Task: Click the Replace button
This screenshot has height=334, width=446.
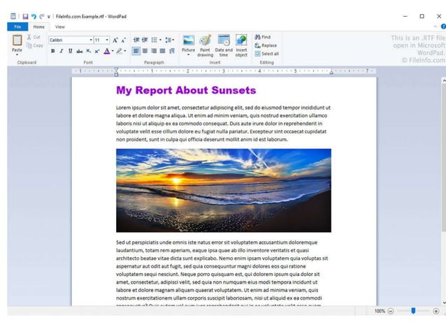Action: tap(266, 45)
